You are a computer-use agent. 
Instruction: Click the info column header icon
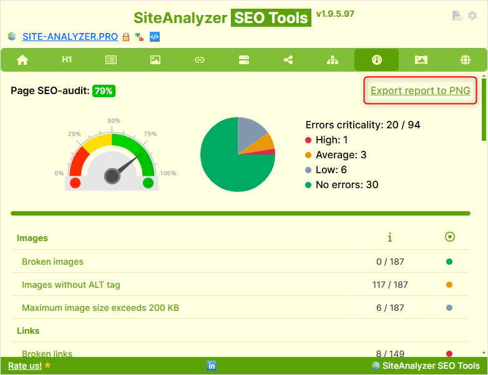pos(389,237)
